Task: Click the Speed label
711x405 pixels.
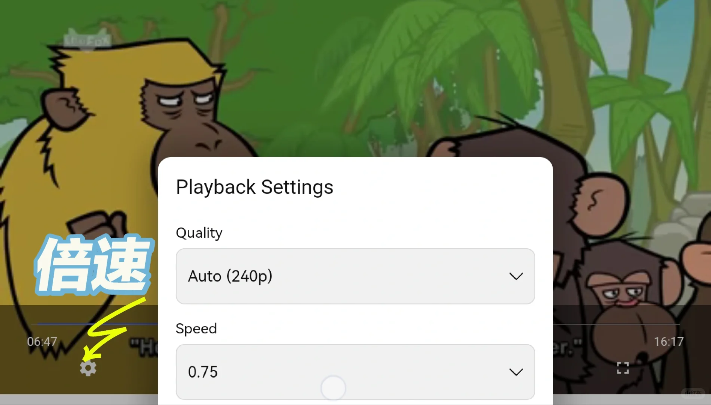Action: point(196,329)
